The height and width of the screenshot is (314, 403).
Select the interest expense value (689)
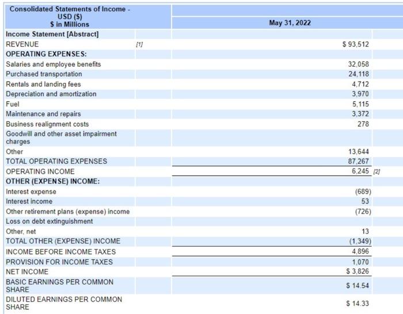(x=363, y=192)
